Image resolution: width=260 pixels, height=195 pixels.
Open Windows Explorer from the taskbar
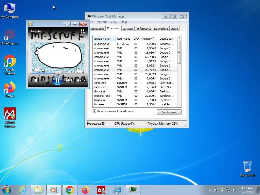click(38, 190)
